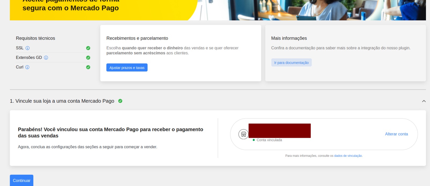Image resolution: width=430 pixels, height=186 pixels.
Task: Click the Continuar button
Action: [21, 180]
